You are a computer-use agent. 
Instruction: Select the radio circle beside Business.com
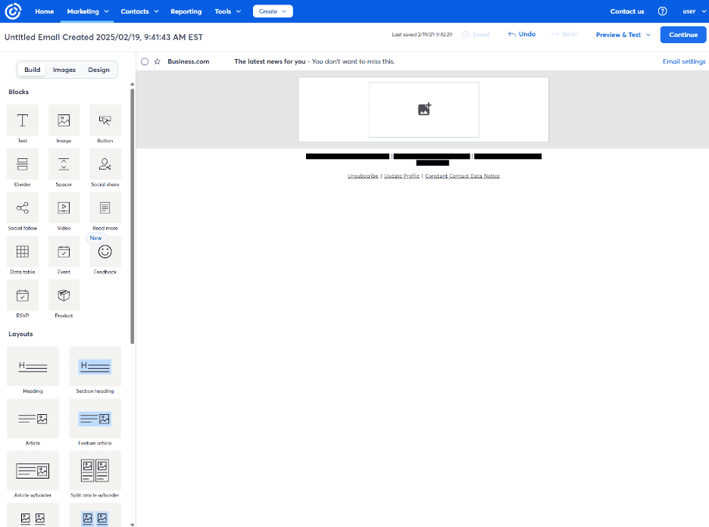coord(145,62)
